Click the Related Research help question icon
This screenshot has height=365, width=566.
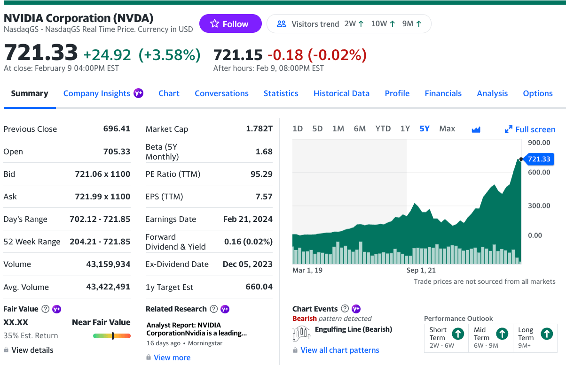point(214,309)
